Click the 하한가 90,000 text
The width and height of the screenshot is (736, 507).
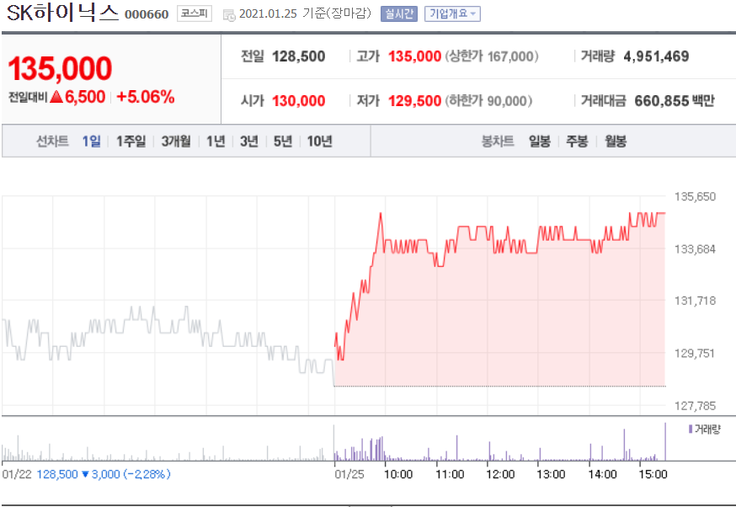point(488,100)
